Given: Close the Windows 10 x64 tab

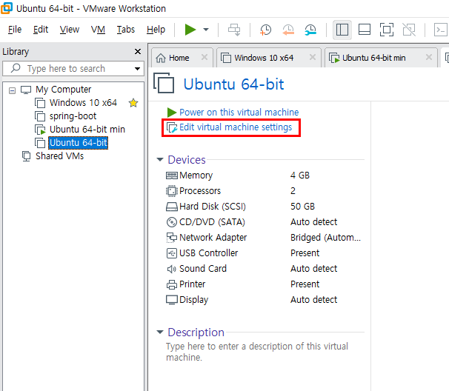Looking at the screenshot, I should tap(313, 57).
